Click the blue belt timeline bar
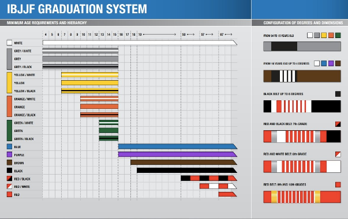Image resolution: width=348 pixels, height=219 pixels. coord(178,146)
